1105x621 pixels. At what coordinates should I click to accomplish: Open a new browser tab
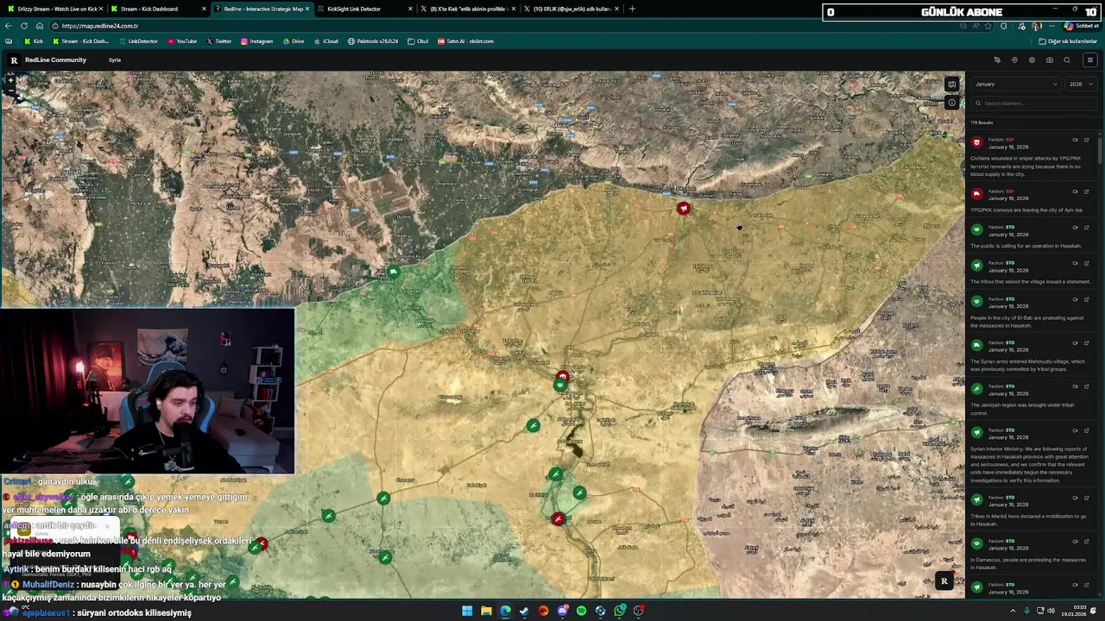click(632, 9)
